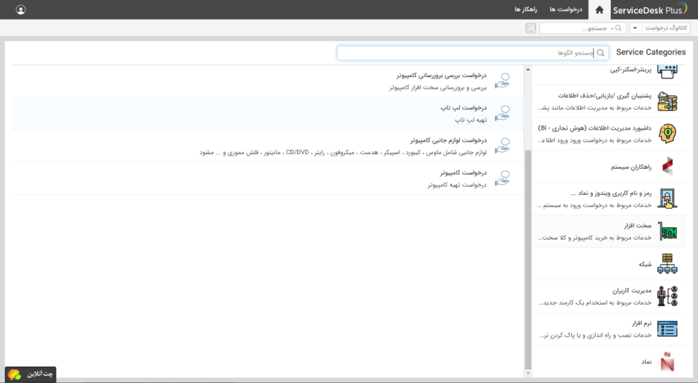Click description تهیه لپ تاپ
Viewport: 698px width, 383px height.
pyautogui.click(x=470, y=120)
